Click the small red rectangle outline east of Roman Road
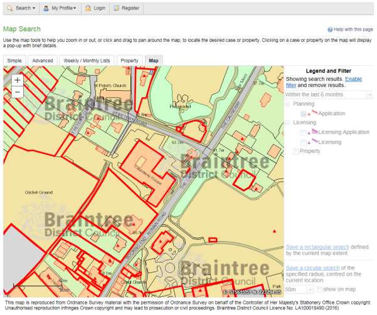The width and height of the screenshot is (377, 315). coord(213,240)
